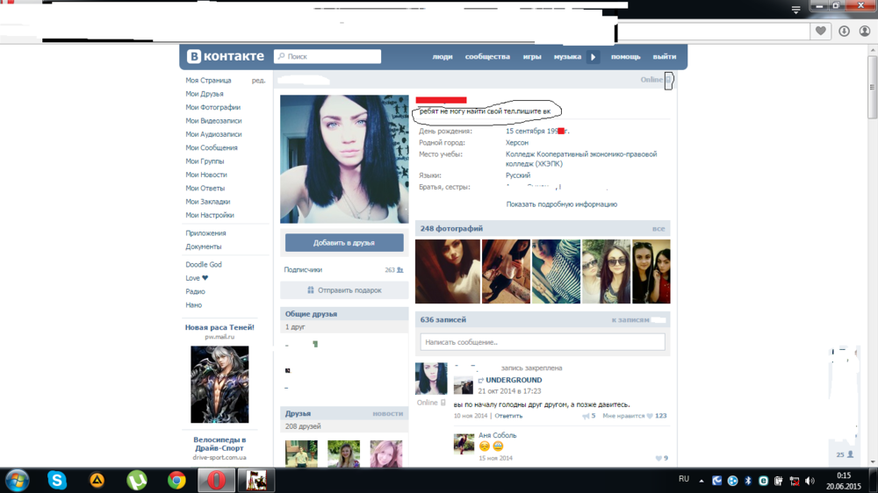This screenshot has height=493, width=878.
Task: Click the Windows Start button
Action: [17, 480]
